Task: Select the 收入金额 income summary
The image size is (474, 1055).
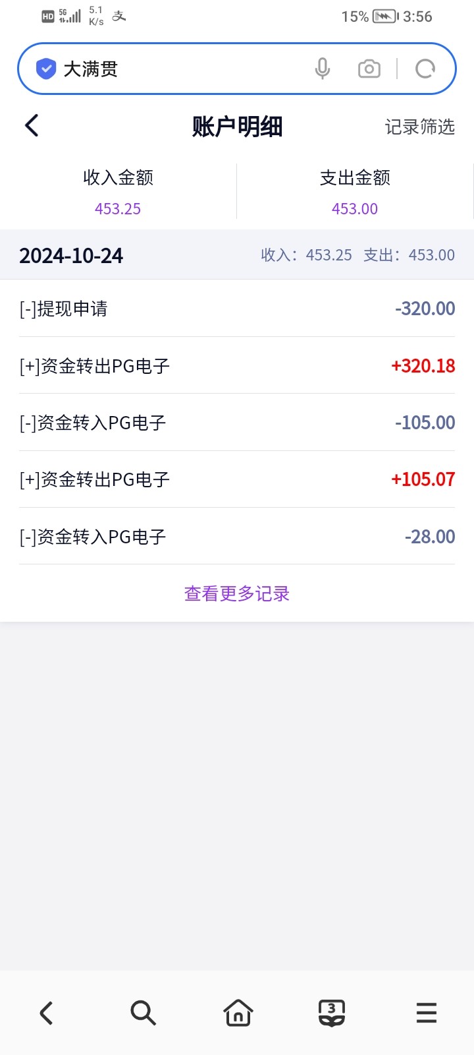Action: click(x=118, y=191)
